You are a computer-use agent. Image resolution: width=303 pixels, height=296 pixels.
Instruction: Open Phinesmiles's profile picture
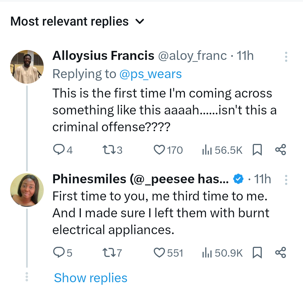click(x=27, y=190)
